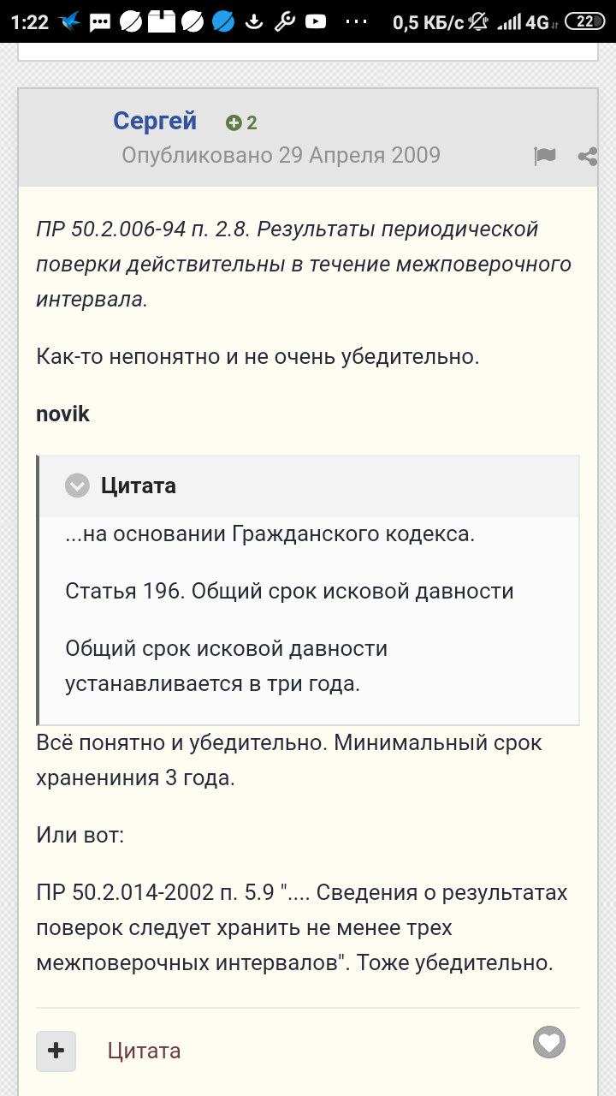Viewport: 616px width, 1096px height.
Task: Tap the blue Telegram notification icon
Action: [223, 22]
